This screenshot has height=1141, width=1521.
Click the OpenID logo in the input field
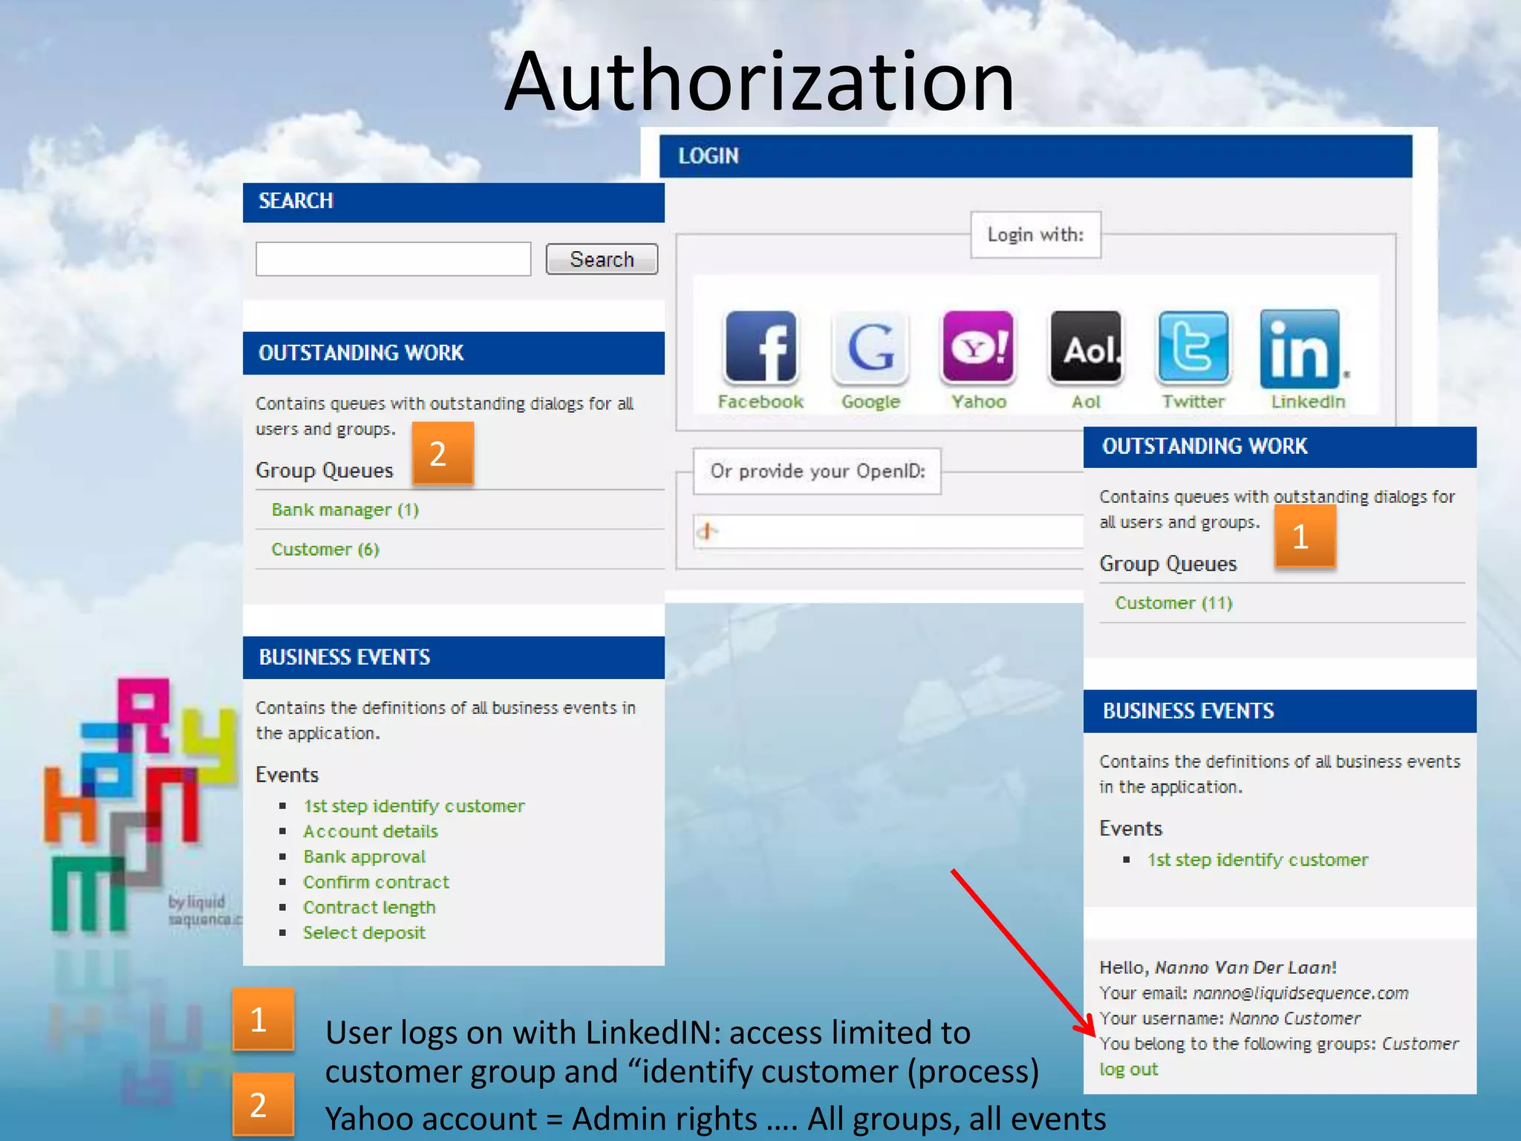click(708, 531)
